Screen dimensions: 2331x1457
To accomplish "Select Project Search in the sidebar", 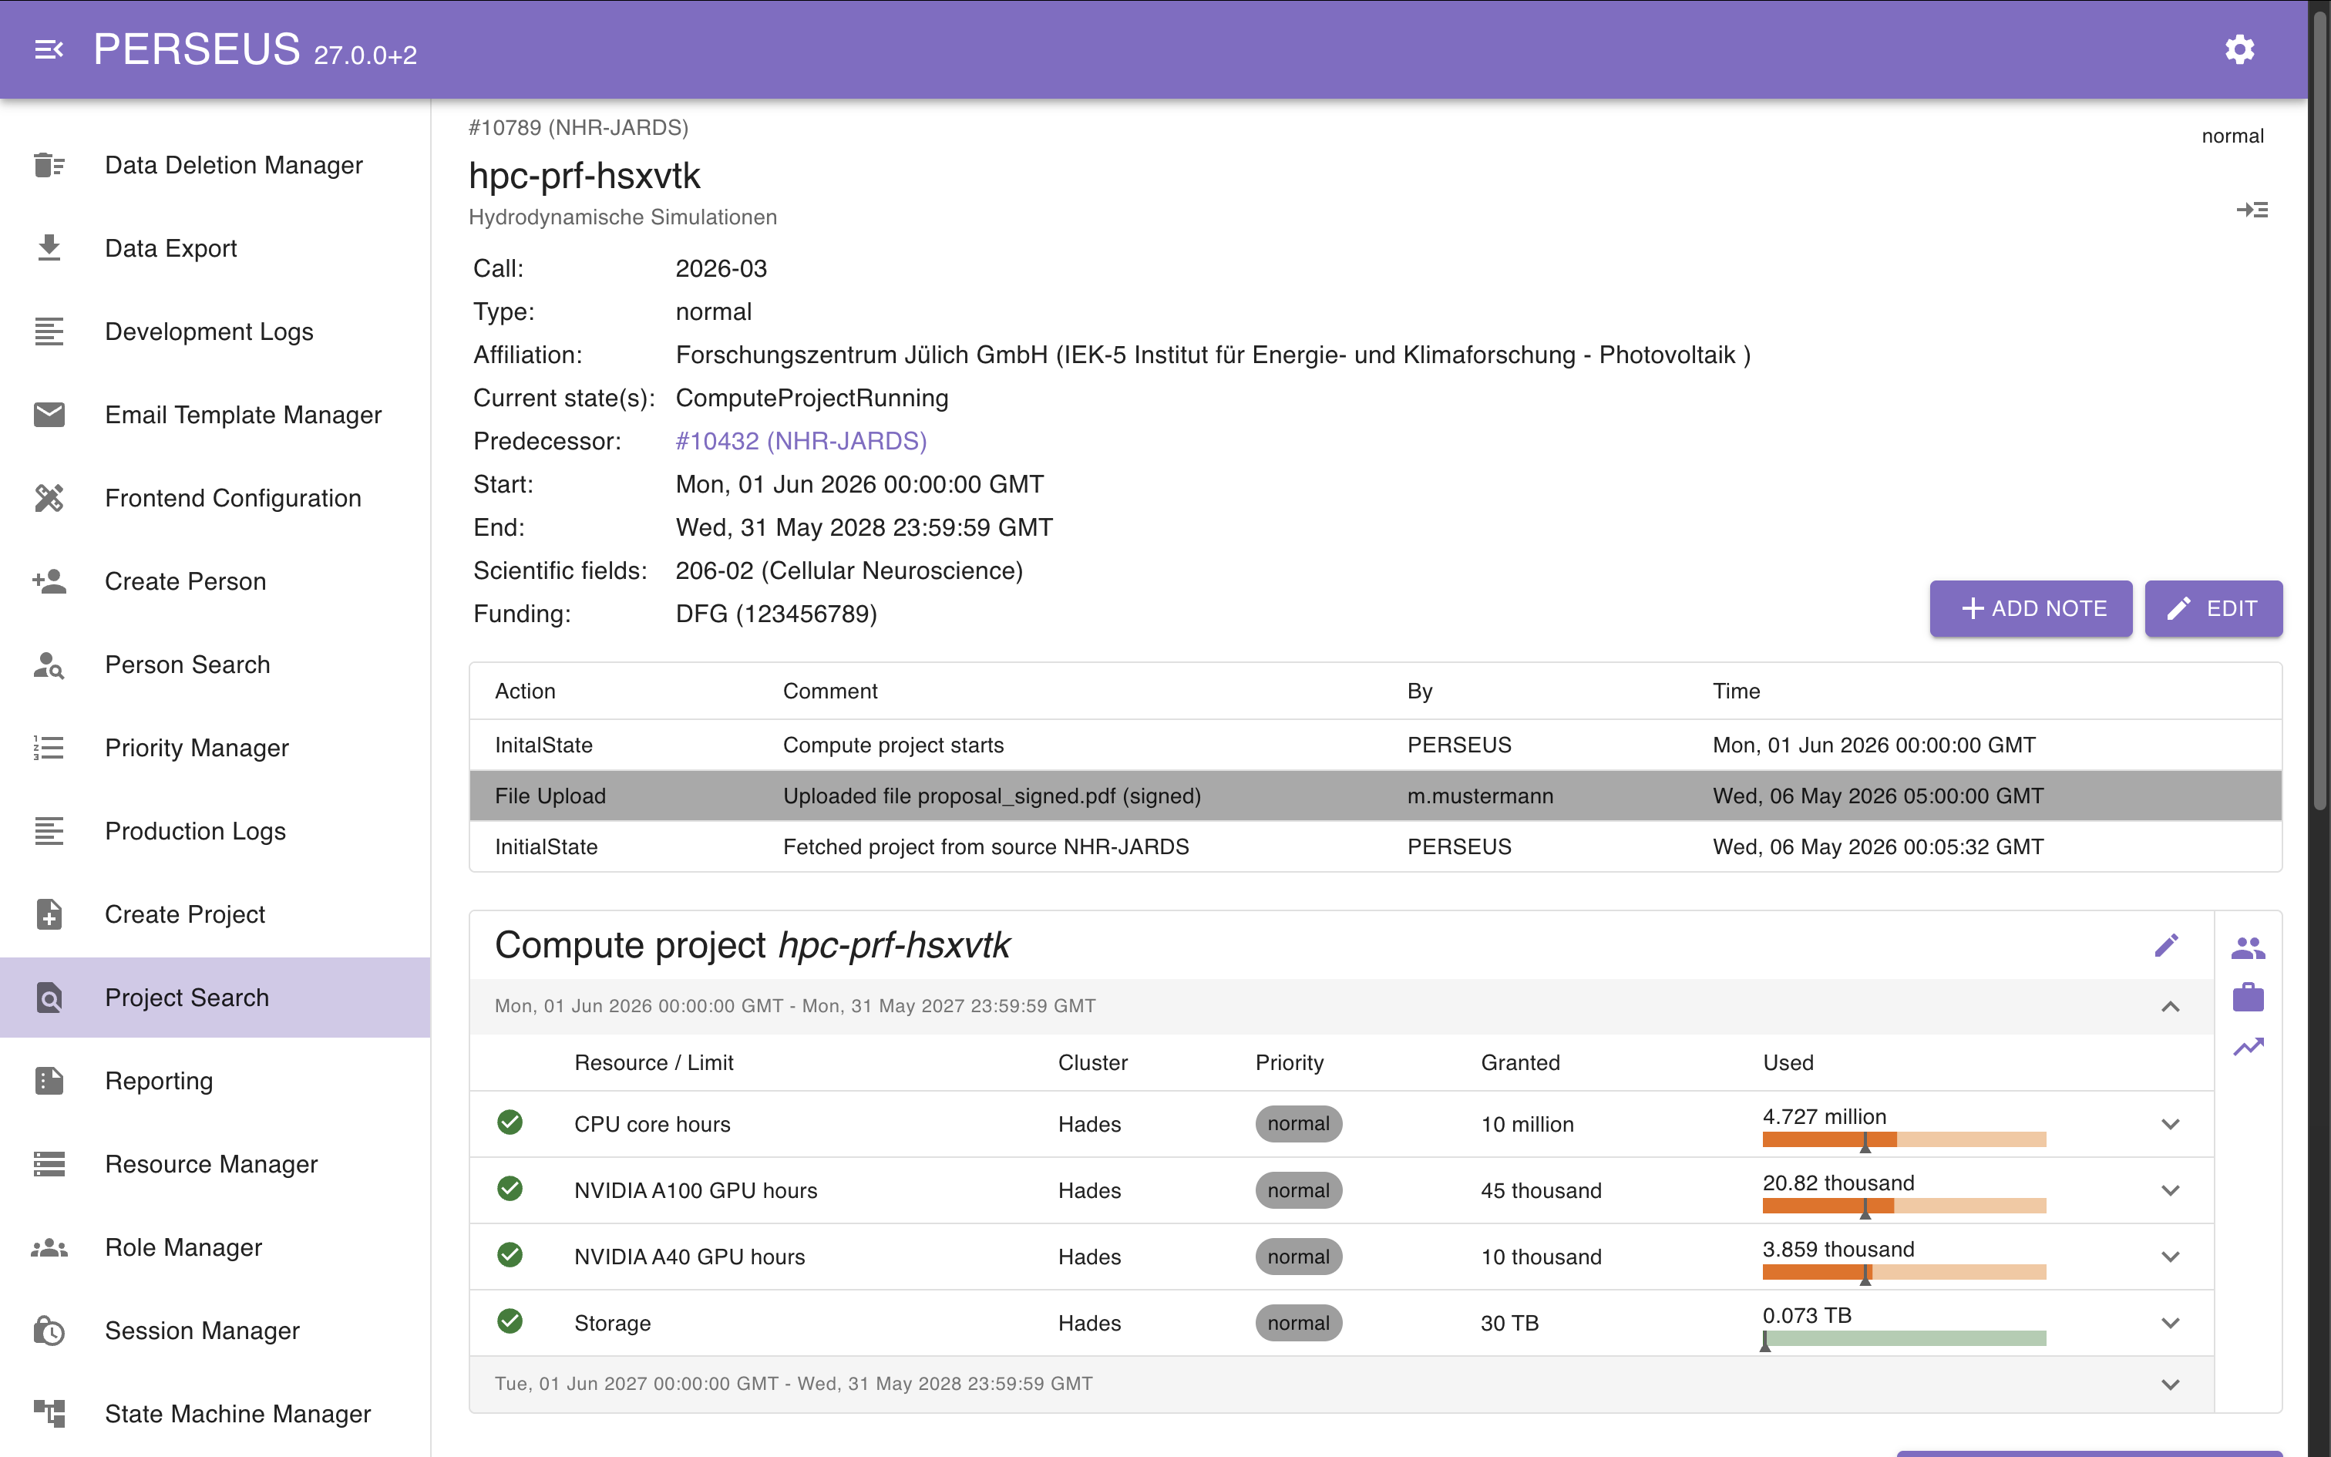I will pos(216,998).
